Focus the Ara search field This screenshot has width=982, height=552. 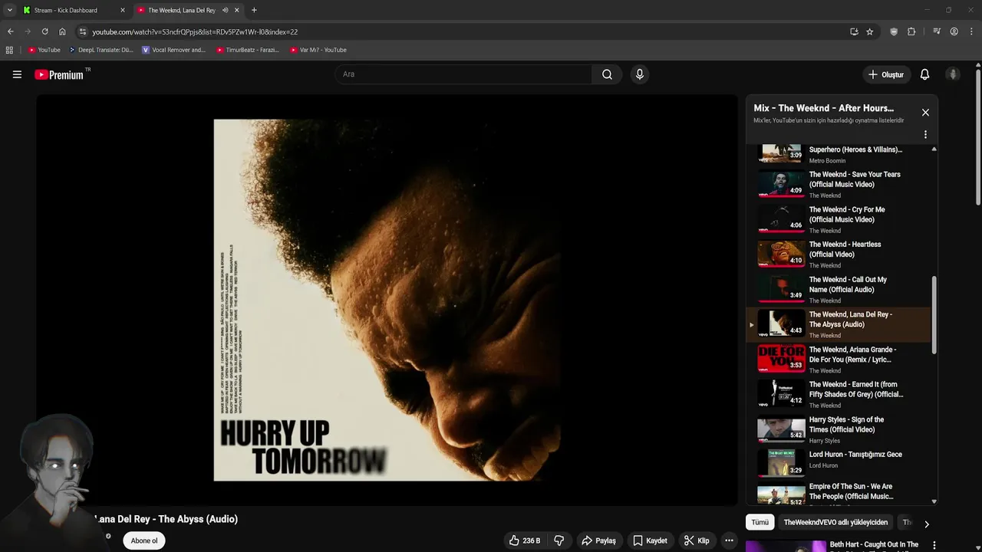pos(463,74)
